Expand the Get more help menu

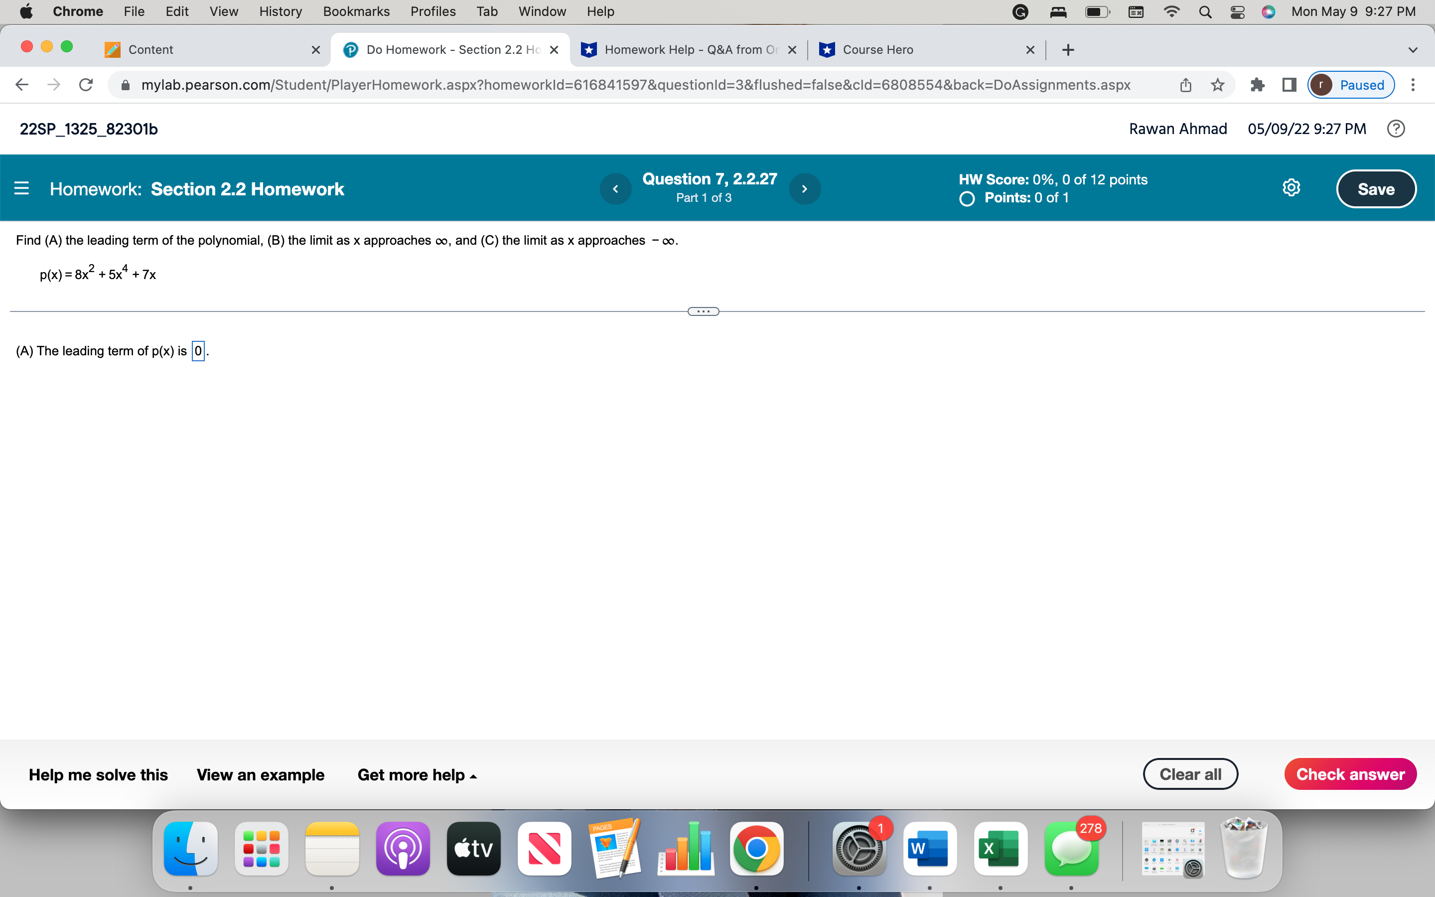pos(416,775)
